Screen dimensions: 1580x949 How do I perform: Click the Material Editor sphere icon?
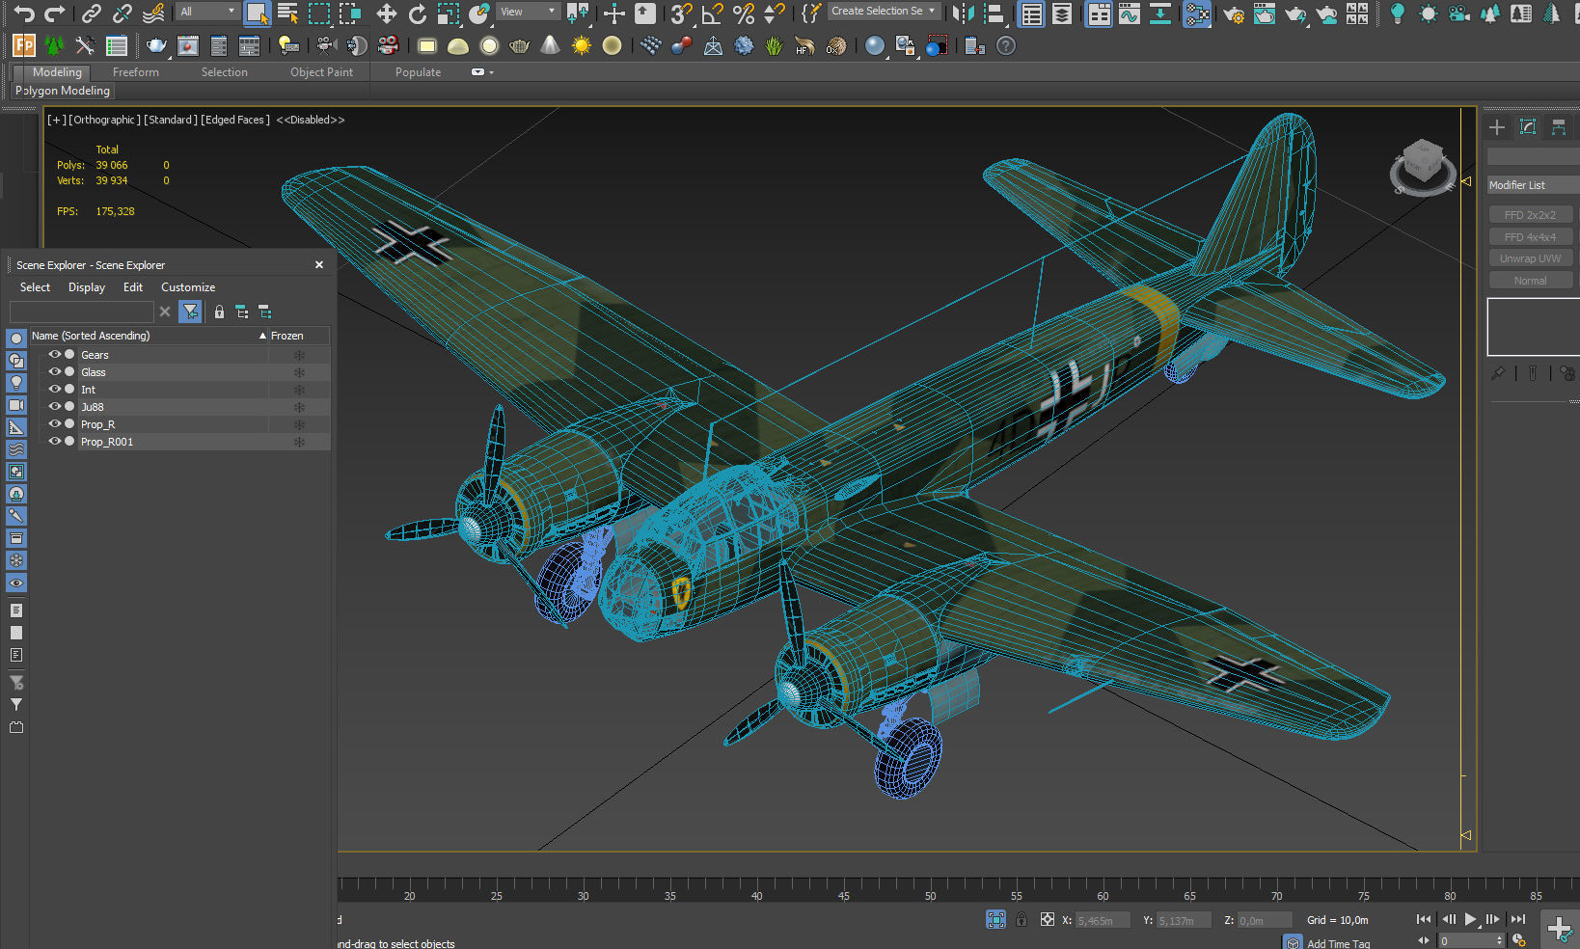coord(874,45)
